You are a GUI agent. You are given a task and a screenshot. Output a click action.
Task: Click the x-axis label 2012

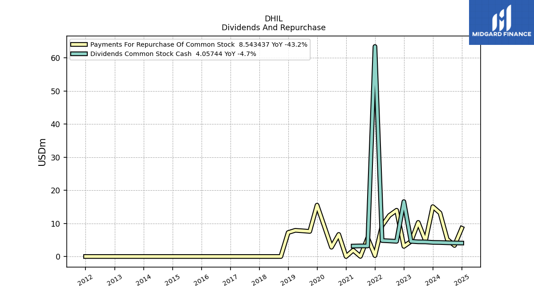pyautogui.click(x=85, y=280)
